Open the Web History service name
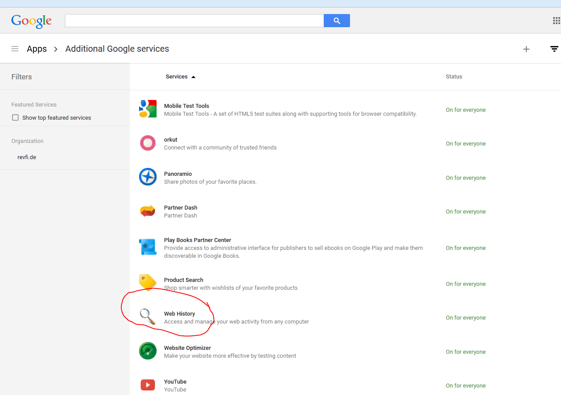 tap(179, 313)
